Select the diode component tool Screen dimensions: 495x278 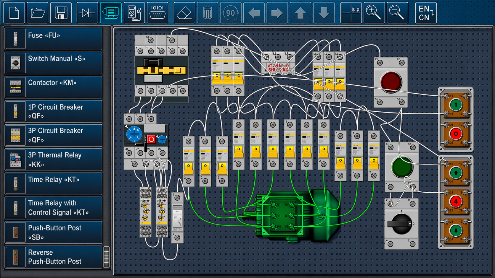87,13
